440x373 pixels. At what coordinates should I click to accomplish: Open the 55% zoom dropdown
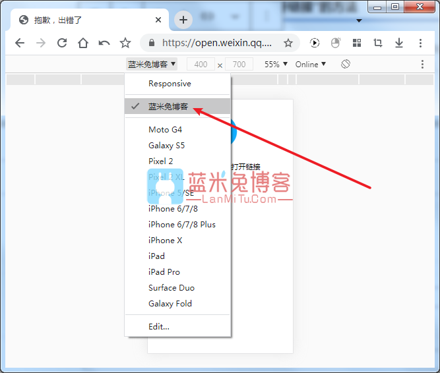click(x=276, y=65)
